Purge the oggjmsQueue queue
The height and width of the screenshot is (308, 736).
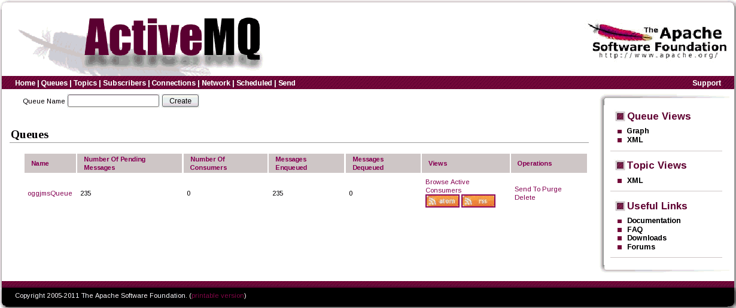552,189
